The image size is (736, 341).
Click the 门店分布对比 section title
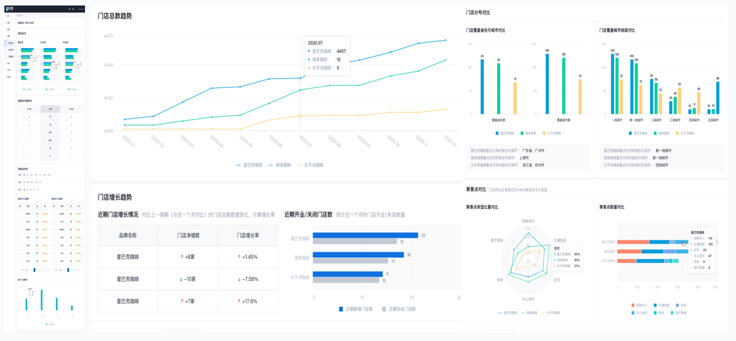[x=478, y=12]
